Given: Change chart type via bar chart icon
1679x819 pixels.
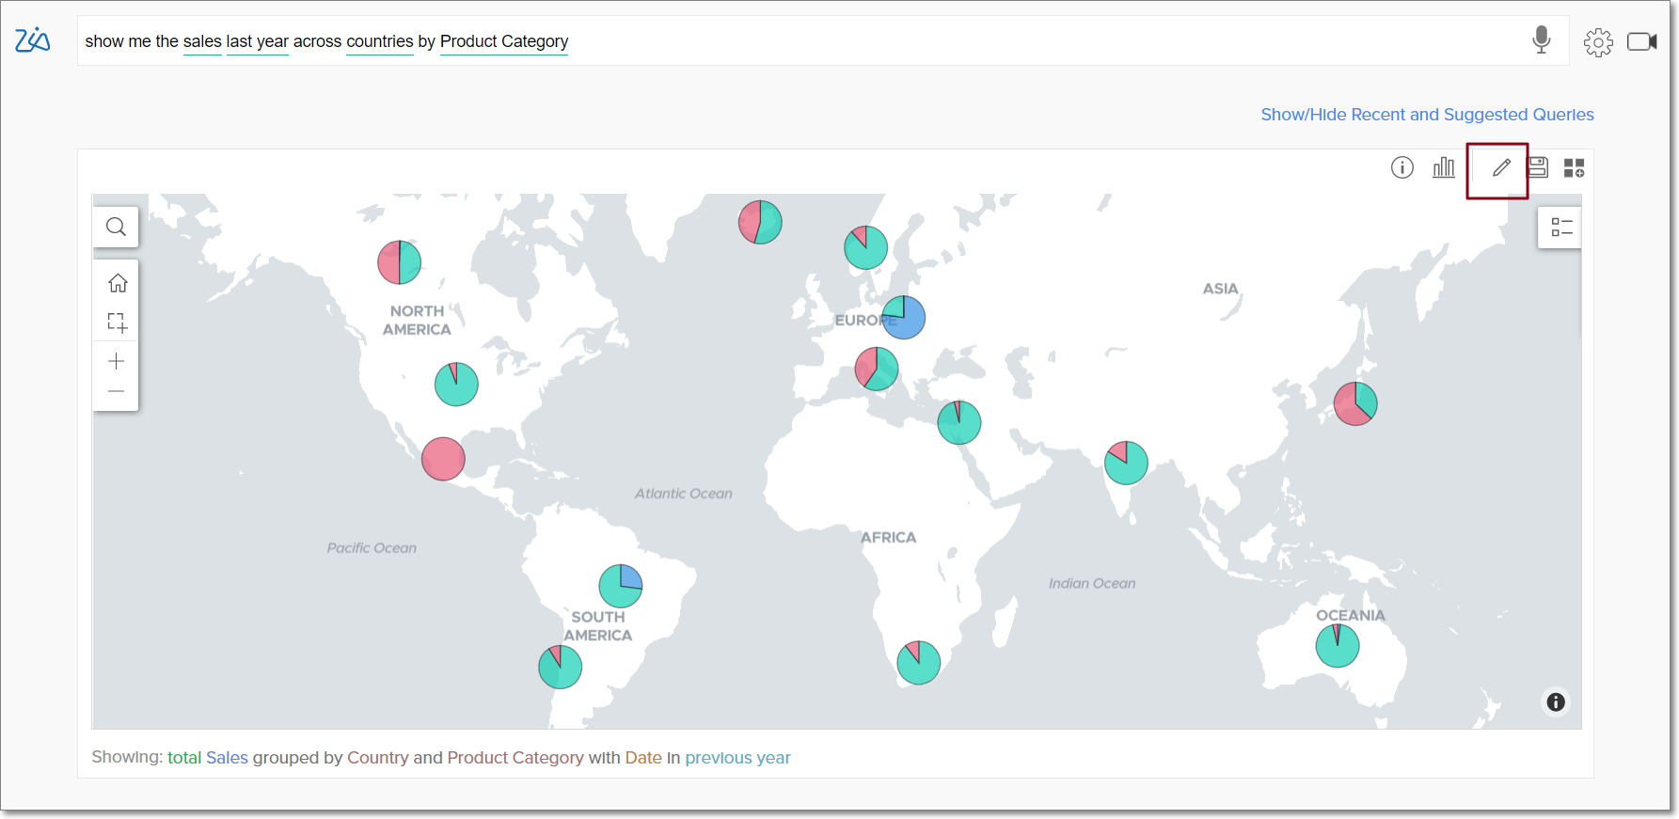Looking at the screenshot, I should coord(1444,167).
